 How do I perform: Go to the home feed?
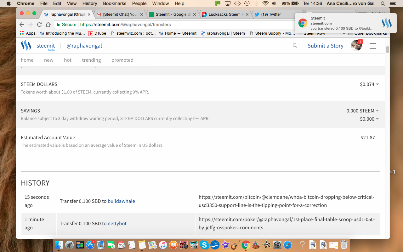click(27, 60)
